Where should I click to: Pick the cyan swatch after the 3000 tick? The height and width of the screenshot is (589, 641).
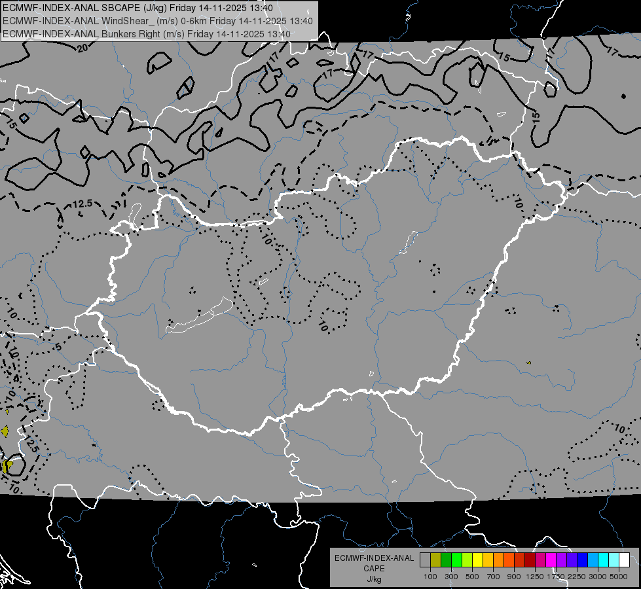coord(604,560)
